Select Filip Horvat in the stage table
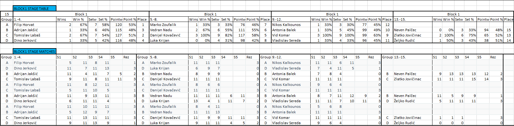The image size is (514, 126). (x=24, y=25)
